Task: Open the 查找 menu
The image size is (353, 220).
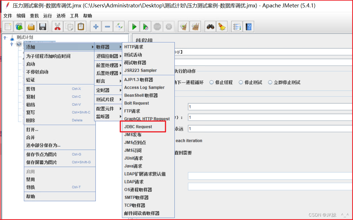Action: pyautogui.click(x=34, y=16)
